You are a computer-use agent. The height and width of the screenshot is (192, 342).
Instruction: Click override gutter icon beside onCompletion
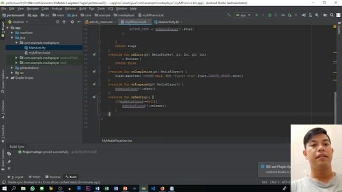94,71
